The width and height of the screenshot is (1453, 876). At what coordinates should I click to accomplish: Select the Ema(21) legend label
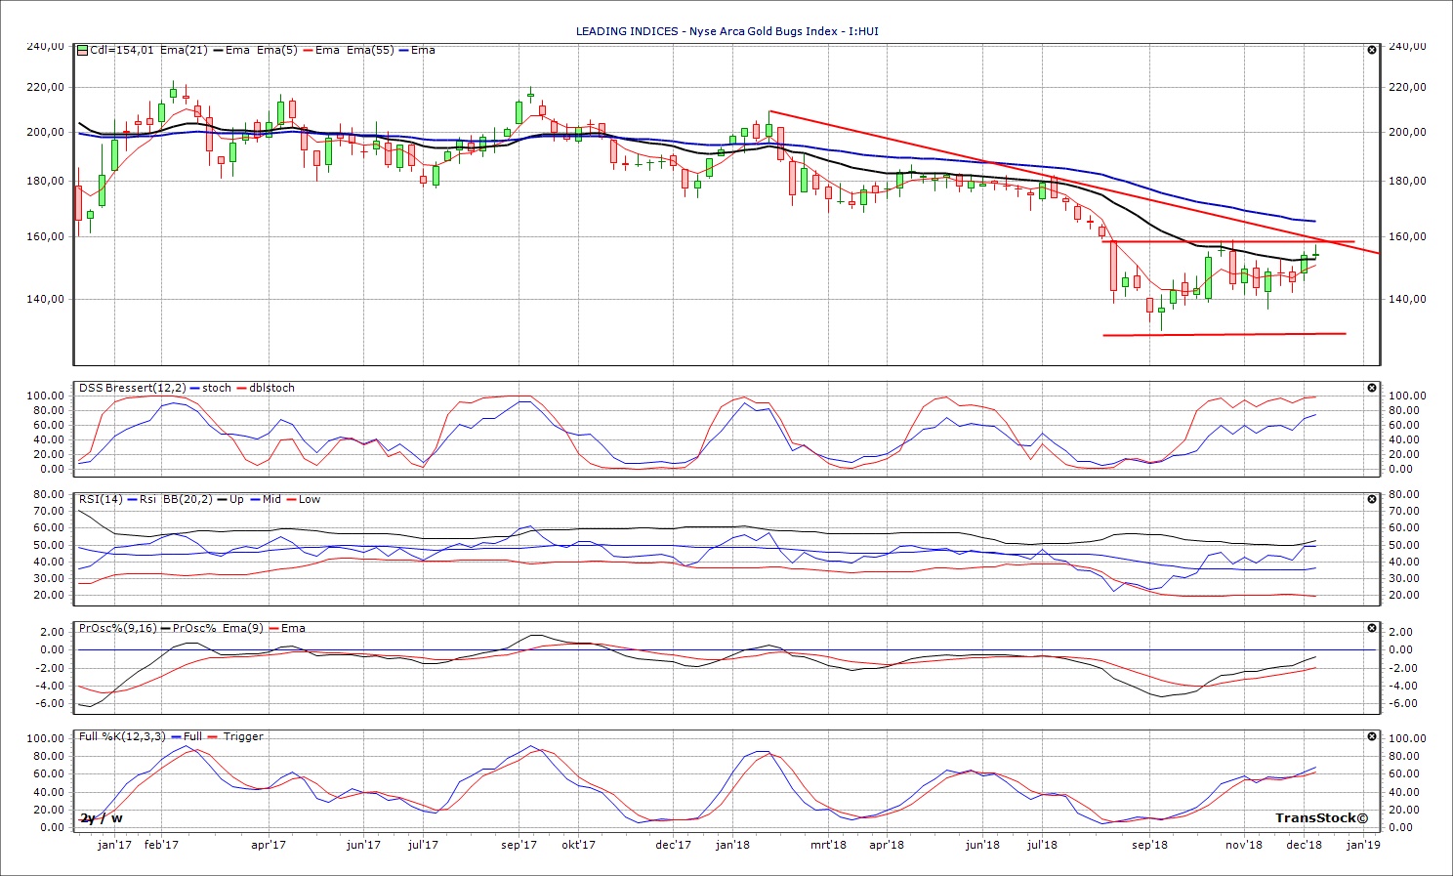point(184,50)
